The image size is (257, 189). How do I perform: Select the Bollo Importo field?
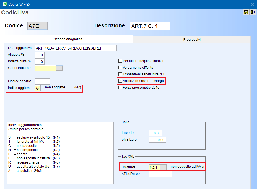coord(155,133)
